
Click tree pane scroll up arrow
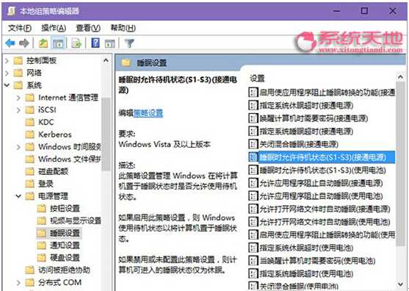[106, 60]
